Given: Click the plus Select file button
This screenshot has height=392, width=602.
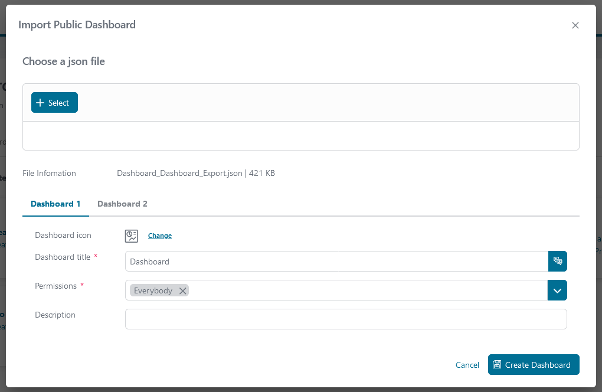Looking at the screenshot, I should (x=54, y=103).
